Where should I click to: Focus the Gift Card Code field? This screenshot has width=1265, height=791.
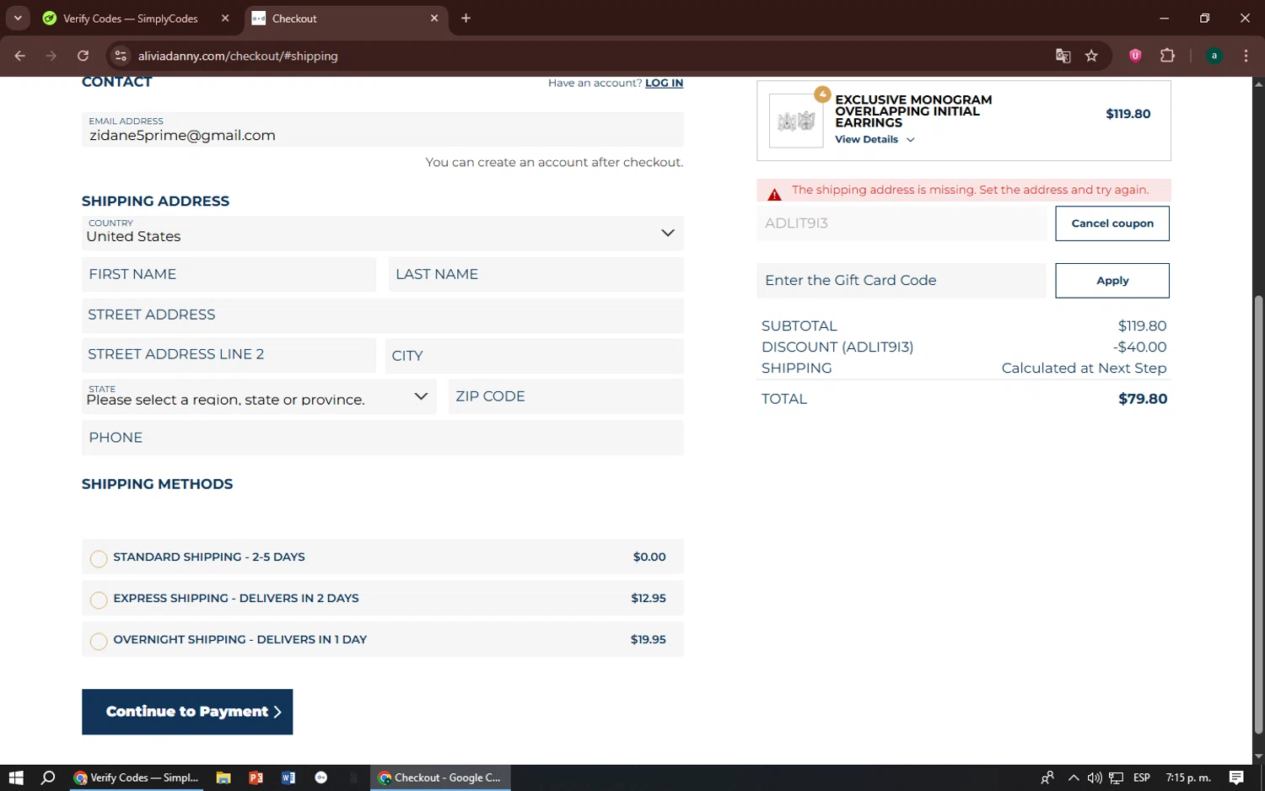902,281
